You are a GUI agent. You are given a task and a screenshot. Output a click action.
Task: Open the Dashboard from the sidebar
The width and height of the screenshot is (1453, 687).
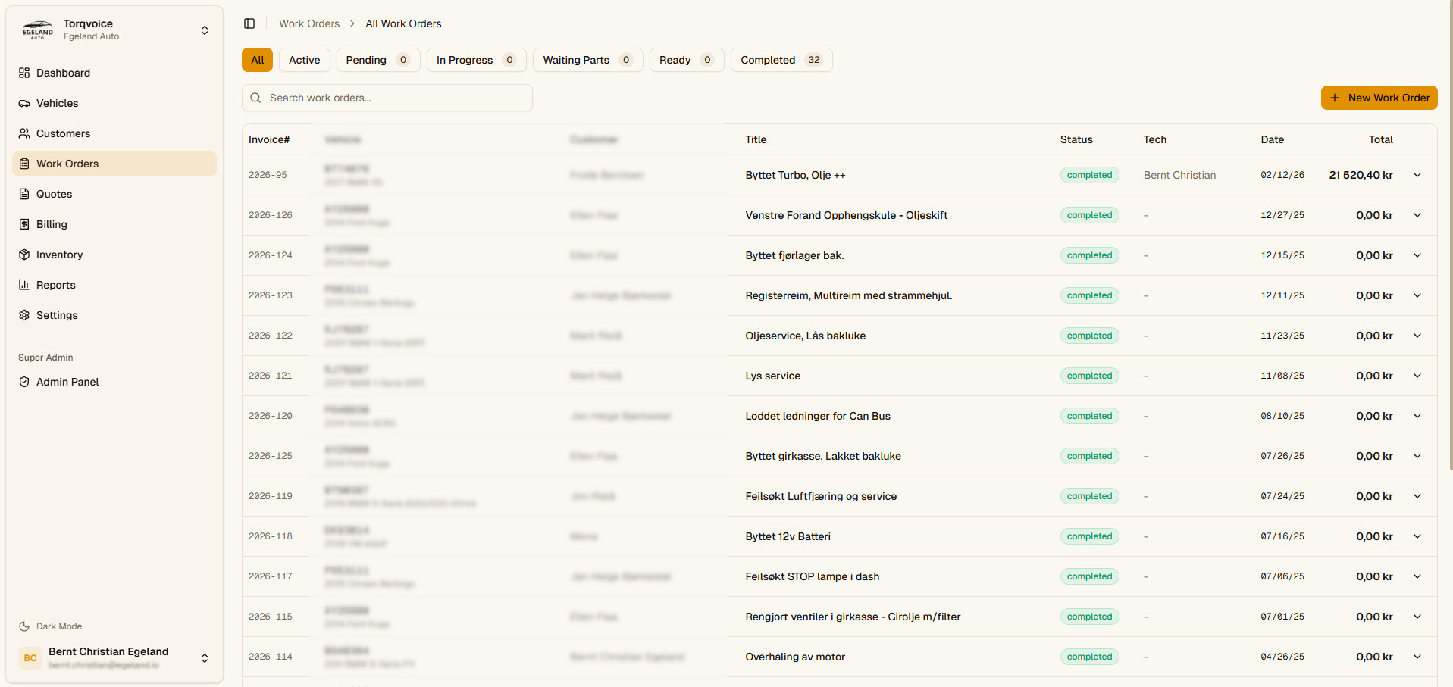(63, 73)
